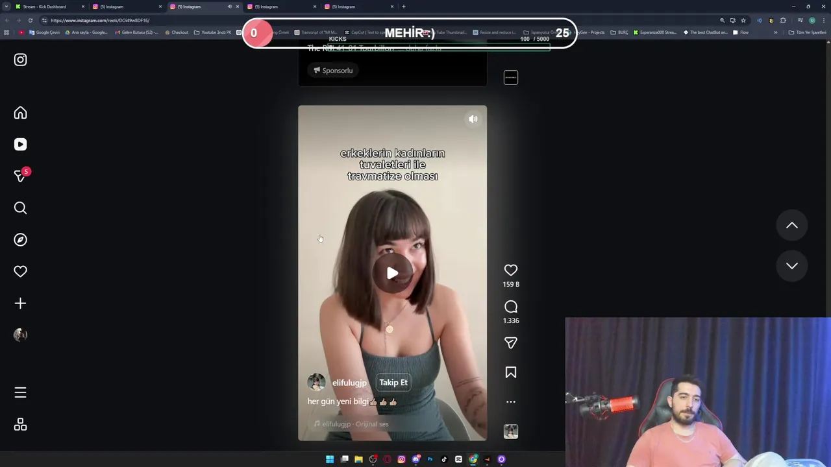Image resolution: width=831 pixels, height=467 pixels.
Task: Follow elifulugjp with Takip Et
Action: 393,383
